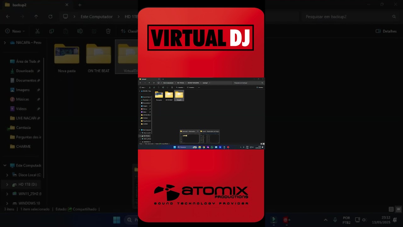Collapse Este Computador tree in background sidebar
The image size is (403, 227).
(x=5, y=165)
